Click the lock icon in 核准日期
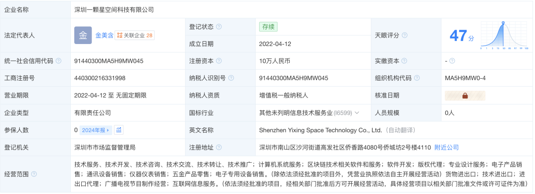Screen dimensions: 535x194 click(465, 96)
